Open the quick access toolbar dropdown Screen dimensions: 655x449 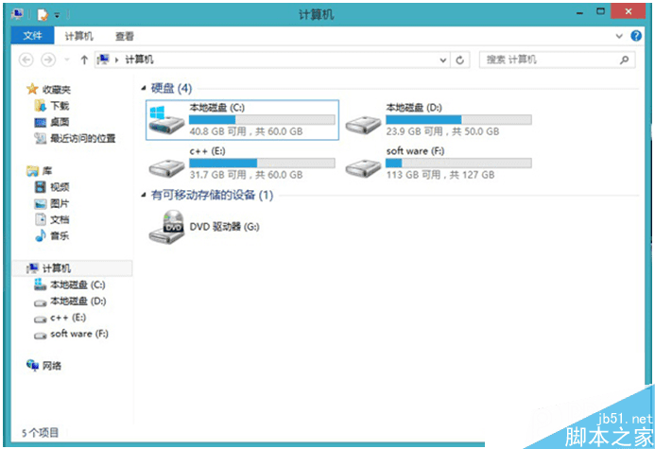coord(57,15)
